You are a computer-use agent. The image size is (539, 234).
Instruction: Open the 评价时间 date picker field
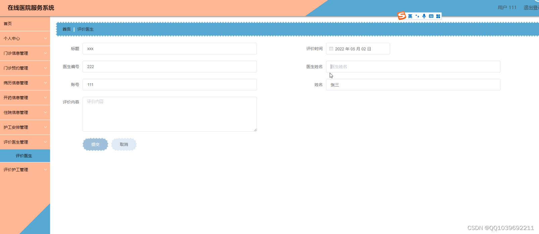tap(358, 49)
